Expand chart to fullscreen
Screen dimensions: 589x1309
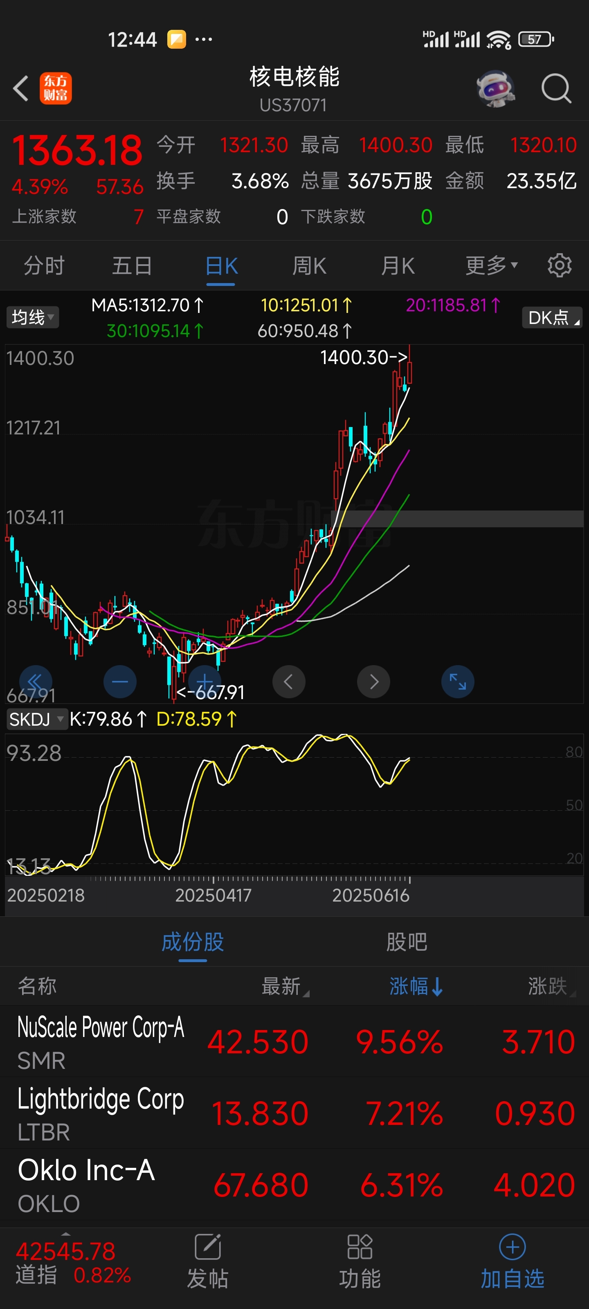click(458, 681)
